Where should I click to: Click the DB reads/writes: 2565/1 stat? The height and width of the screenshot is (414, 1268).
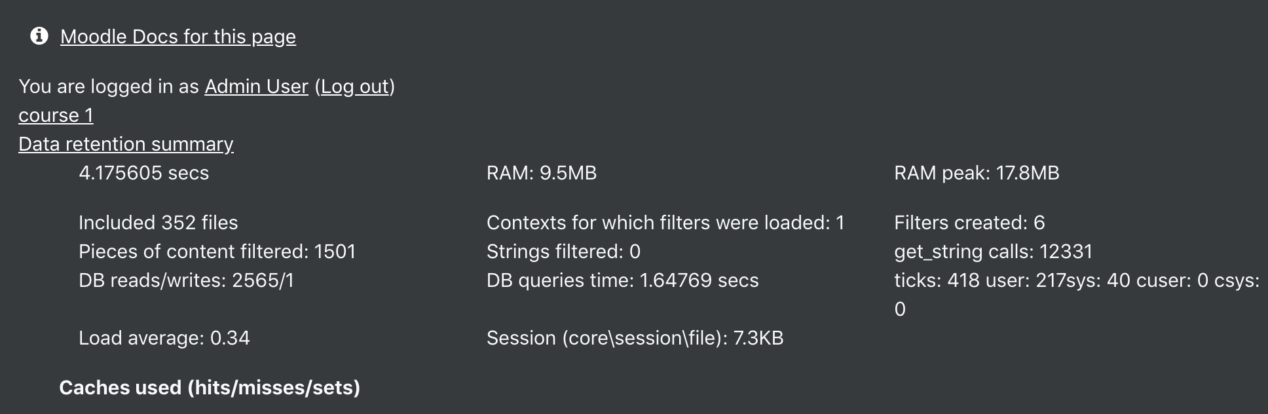coord(187,280)
